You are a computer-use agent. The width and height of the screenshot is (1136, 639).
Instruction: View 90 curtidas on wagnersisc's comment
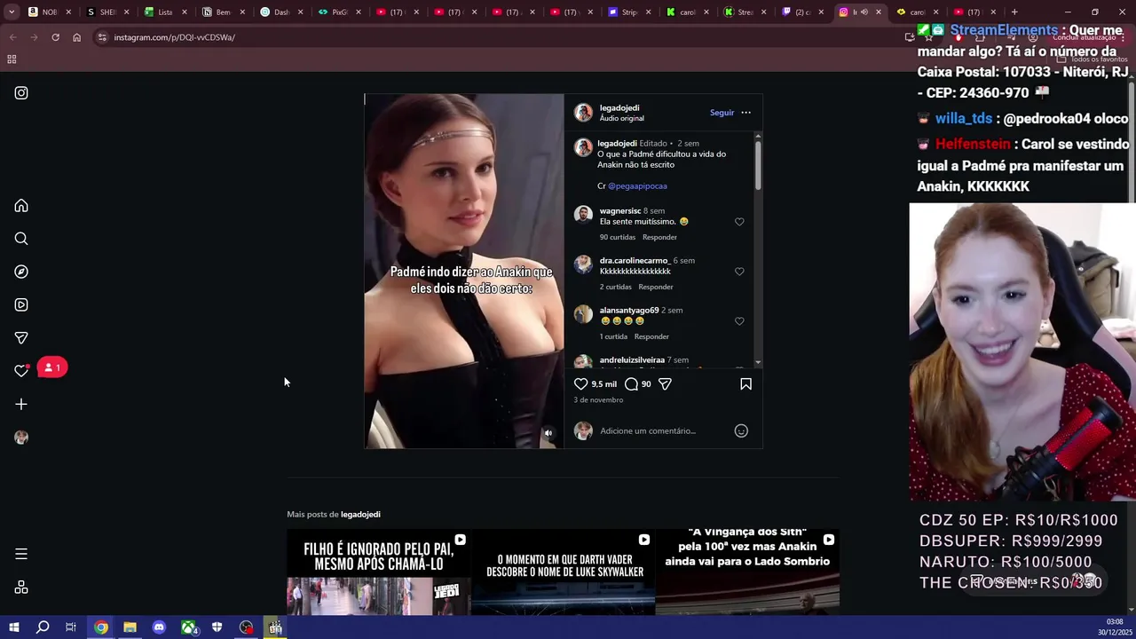618,237
